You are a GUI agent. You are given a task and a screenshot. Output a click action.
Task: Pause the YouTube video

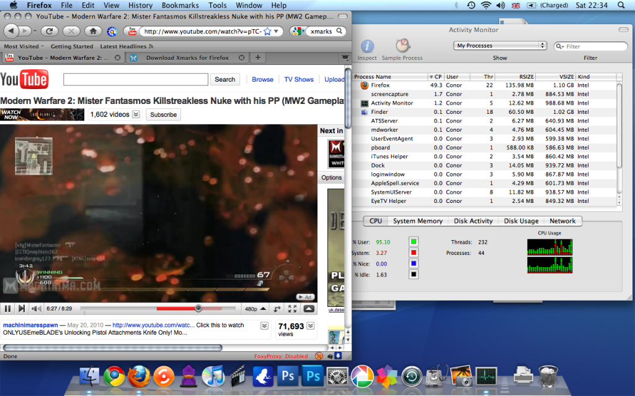click(x=7, y=309)
